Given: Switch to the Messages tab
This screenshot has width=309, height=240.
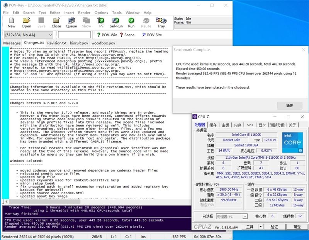Looking at the screenshot, I should pos(12,43).
